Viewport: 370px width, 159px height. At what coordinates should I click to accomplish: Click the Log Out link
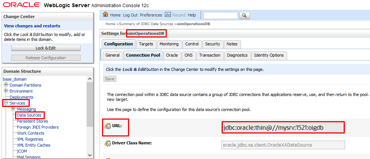pyautogui.click(x=130, y=15)
